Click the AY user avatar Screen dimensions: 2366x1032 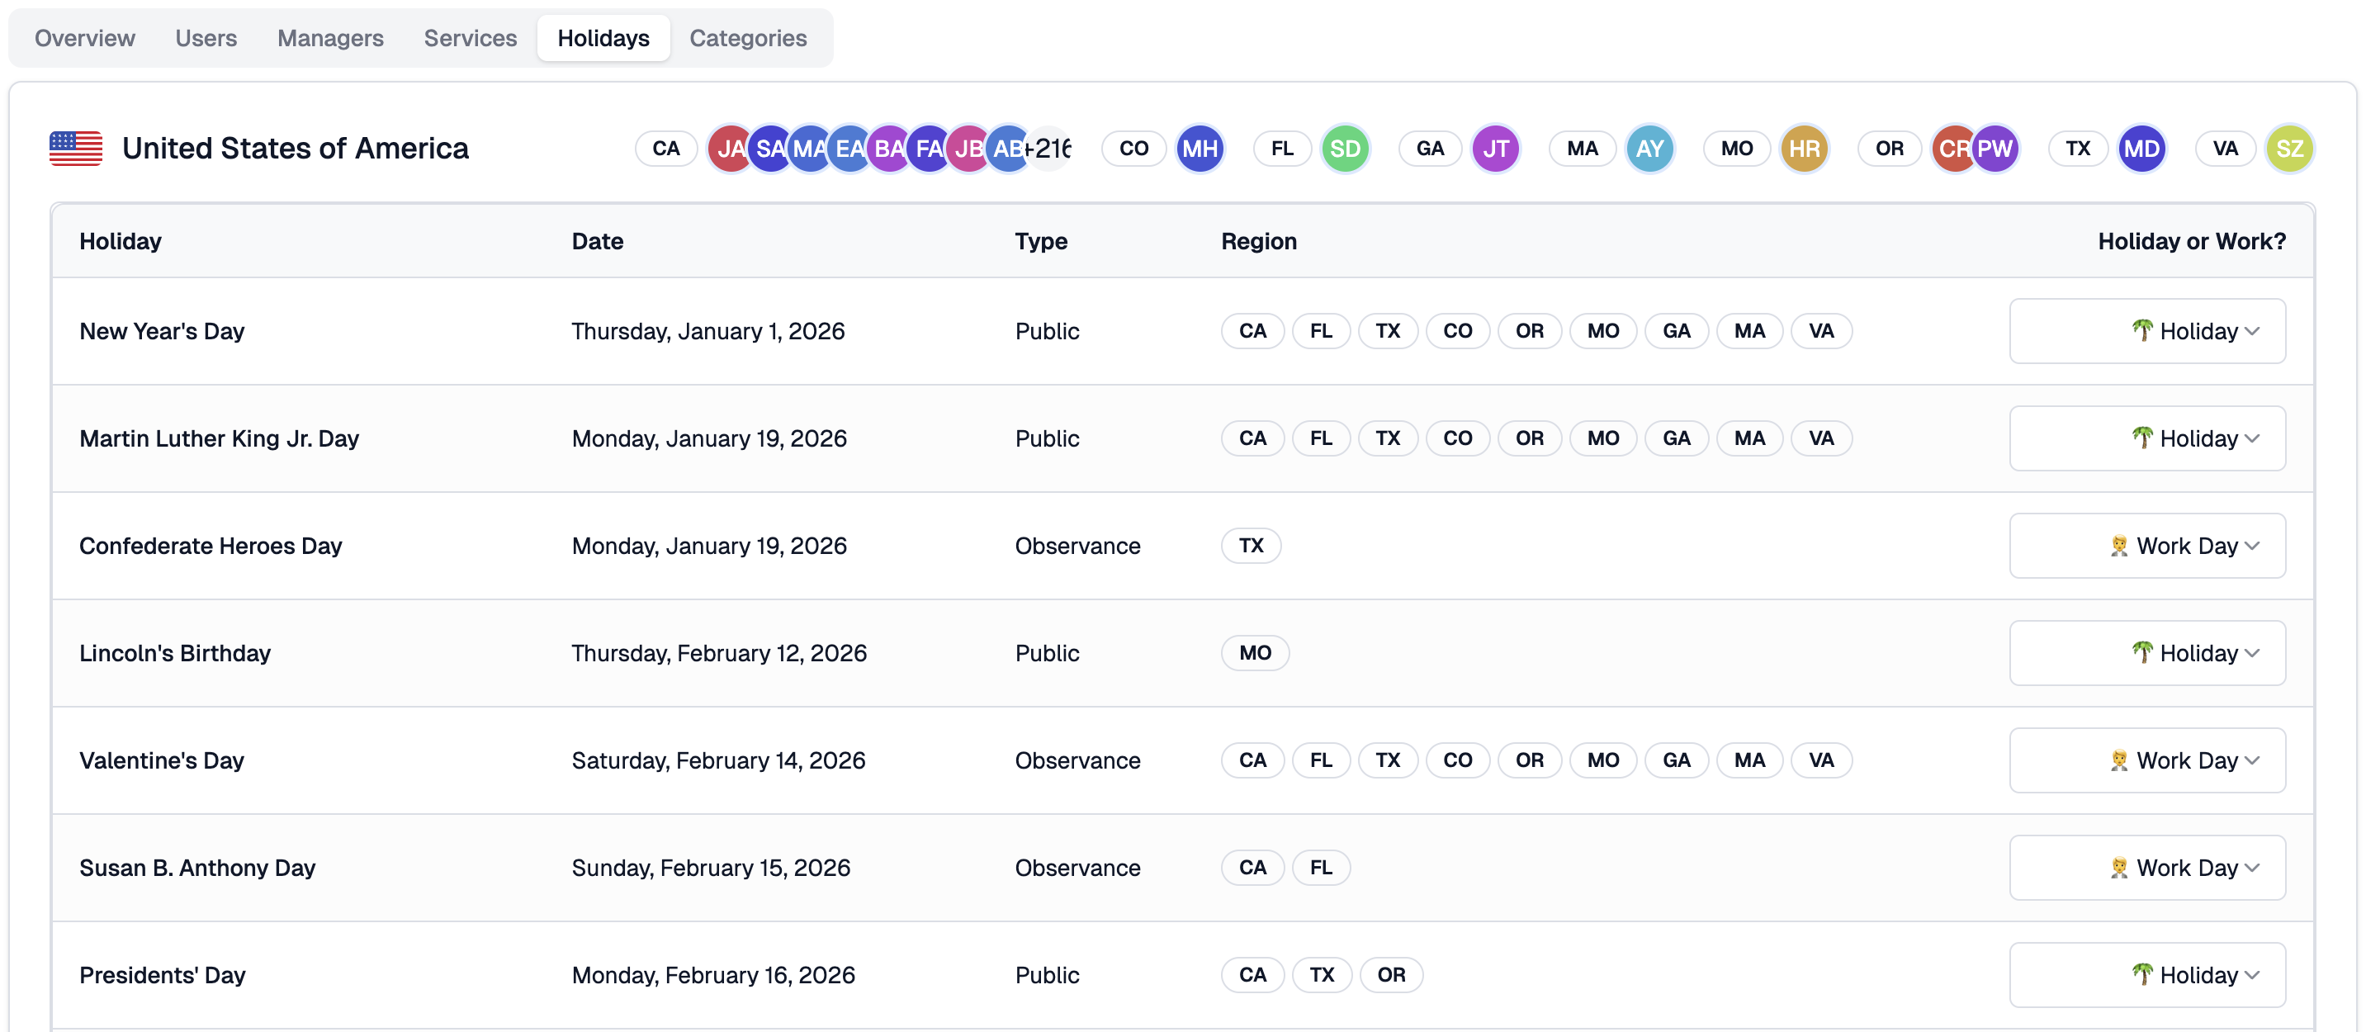pos(1649,149)
